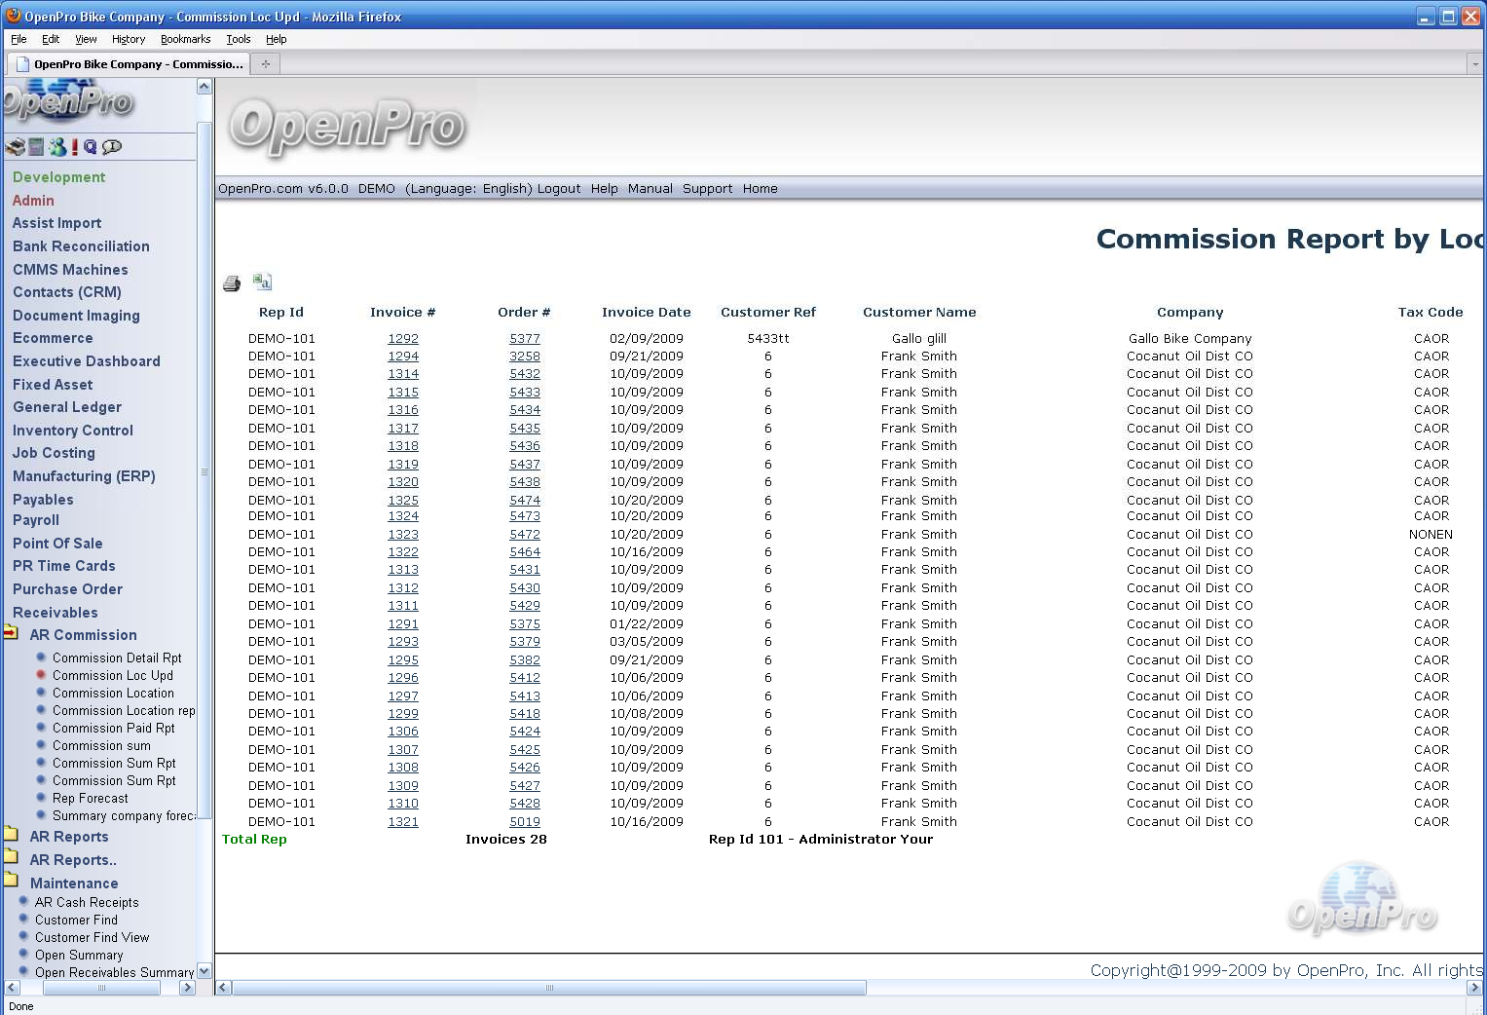Click the Logout link in header bar
1487x1015 pixels.
tap(559, 189)
